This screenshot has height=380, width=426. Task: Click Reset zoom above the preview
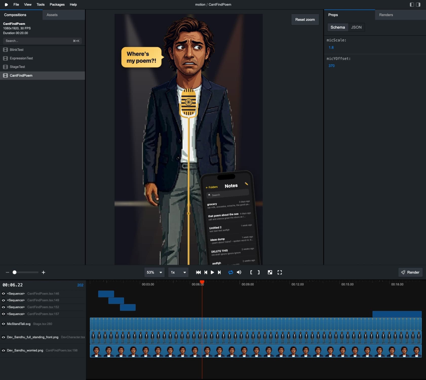(x=305, y=19)
